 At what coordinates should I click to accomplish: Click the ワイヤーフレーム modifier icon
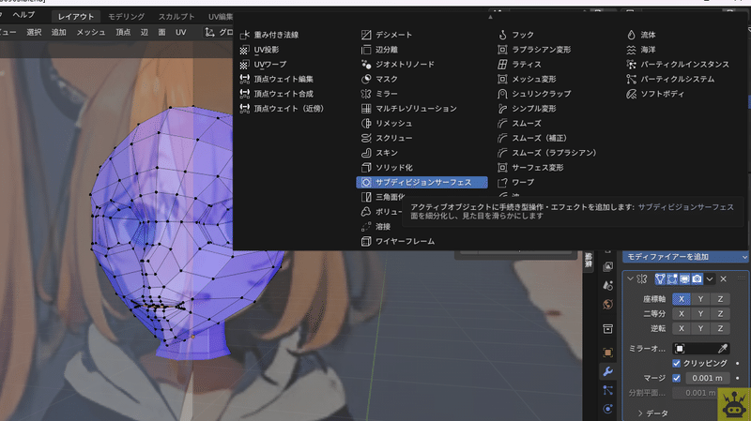[366, 242]
